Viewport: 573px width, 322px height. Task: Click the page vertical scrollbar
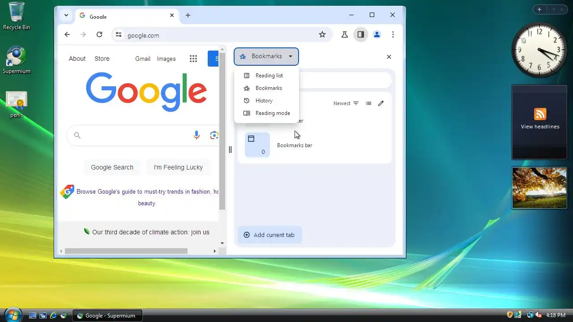coord(222,132)
